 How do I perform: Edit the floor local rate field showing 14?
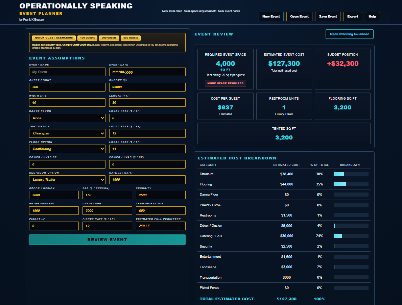tap(147, 149)
